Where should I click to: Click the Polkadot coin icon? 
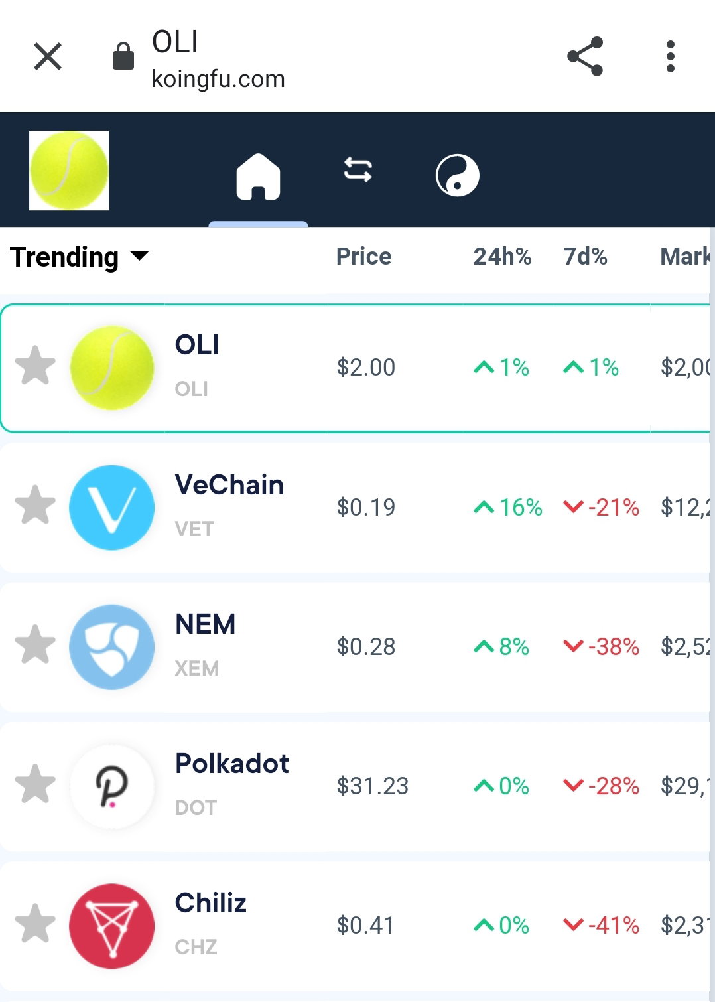tap(111, 786)
